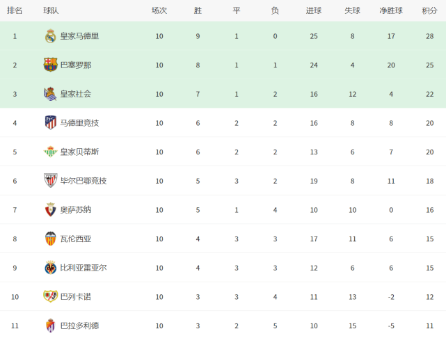
Task: Click the 进球 column header
Action: 314,10
